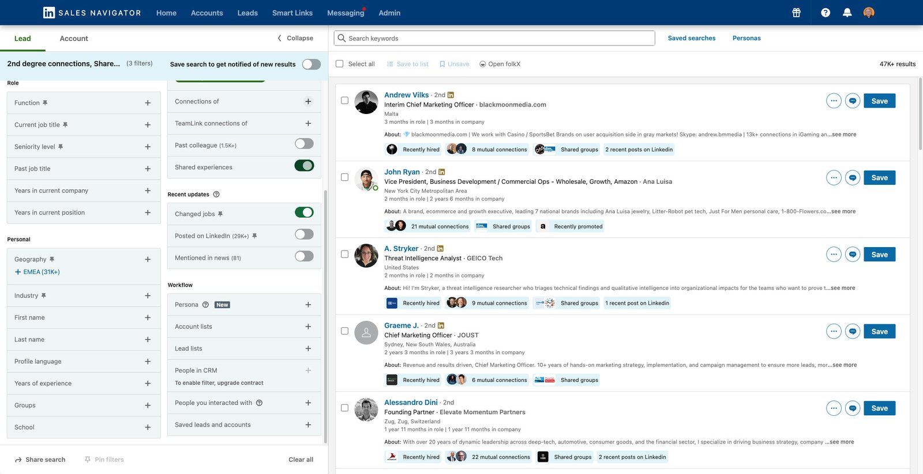Open the Leads menu in navigation
Screen dimensions: 923x474
pos(247,13)
